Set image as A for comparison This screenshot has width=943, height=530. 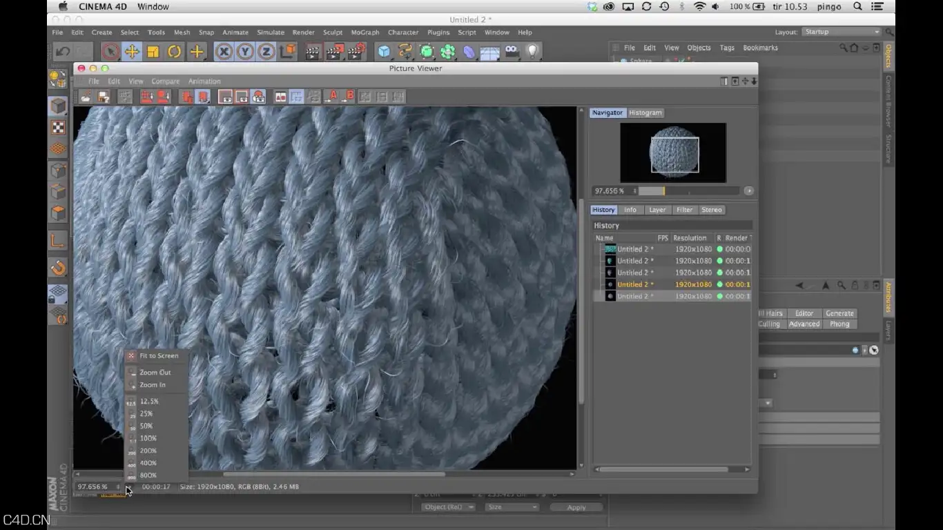coord(333,97)
